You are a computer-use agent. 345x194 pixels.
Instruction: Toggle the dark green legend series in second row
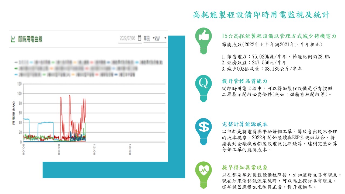27,68
